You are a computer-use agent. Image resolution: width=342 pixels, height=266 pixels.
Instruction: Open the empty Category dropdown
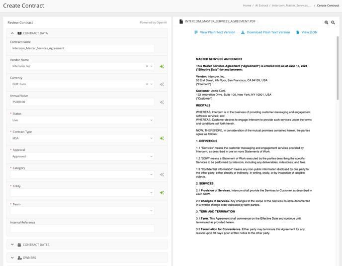[x=82, y=175]
